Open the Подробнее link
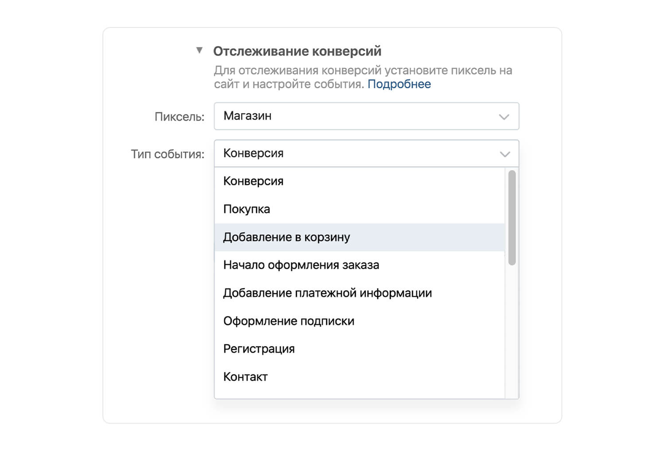 click(399, 84)
